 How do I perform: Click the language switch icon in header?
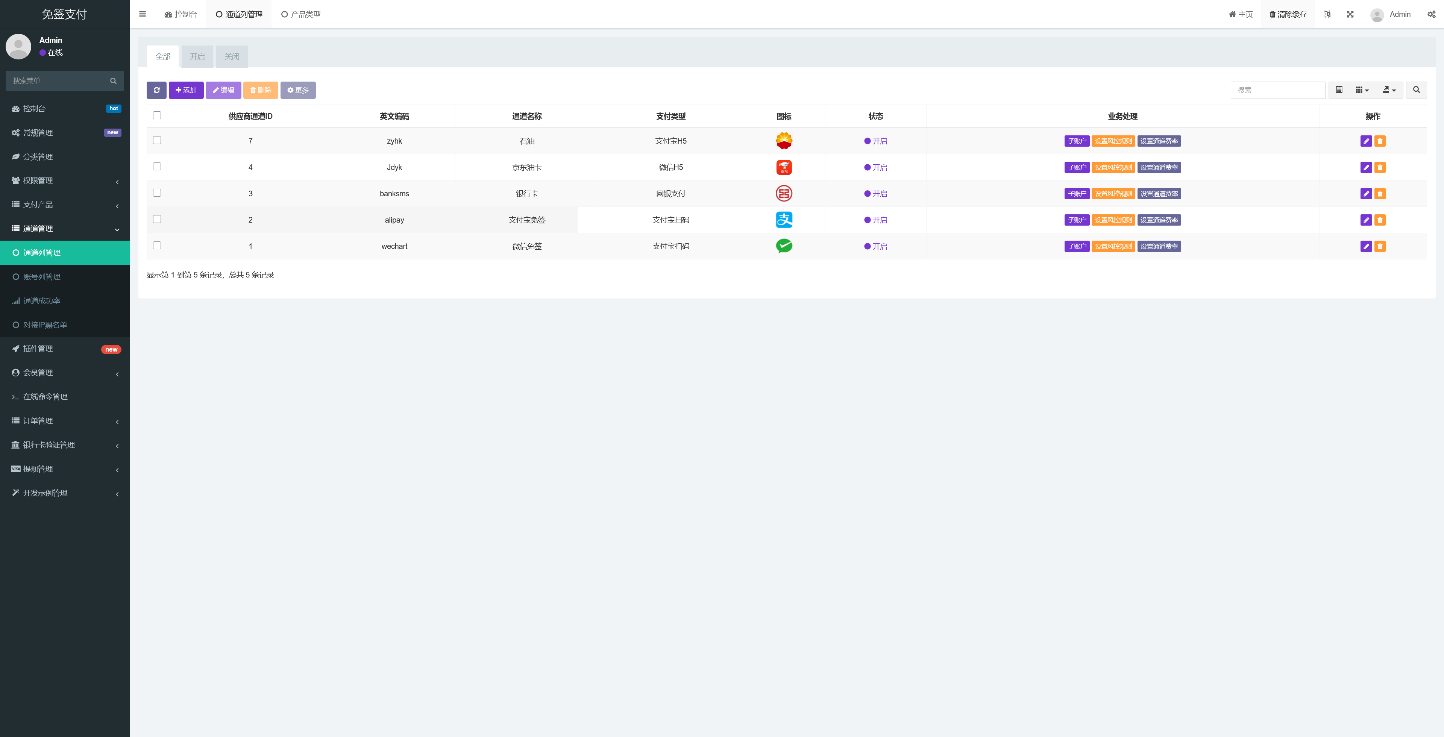[x=1327, y=15]
